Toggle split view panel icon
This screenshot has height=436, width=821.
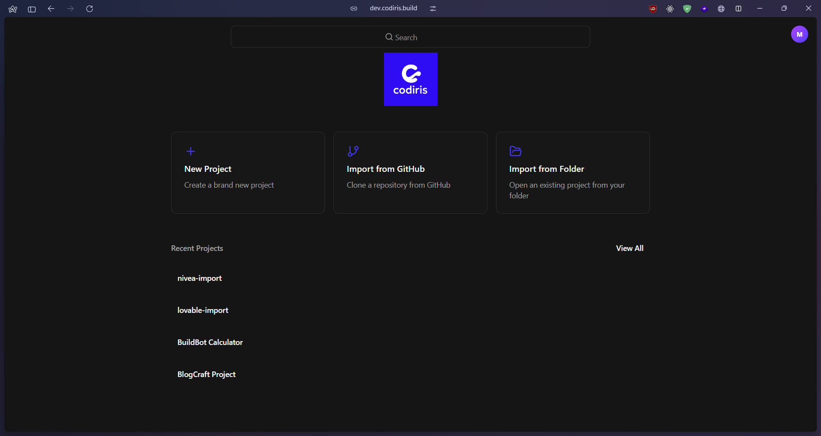738,9
